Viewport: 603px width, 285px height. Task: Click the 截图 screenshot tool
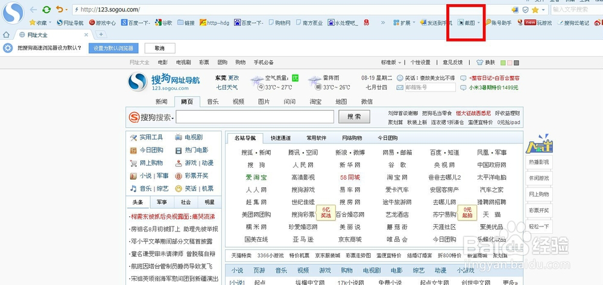(466, 23)
